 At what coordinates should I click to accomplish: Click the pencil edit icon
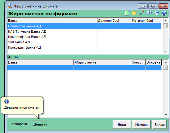coord(142,13)
